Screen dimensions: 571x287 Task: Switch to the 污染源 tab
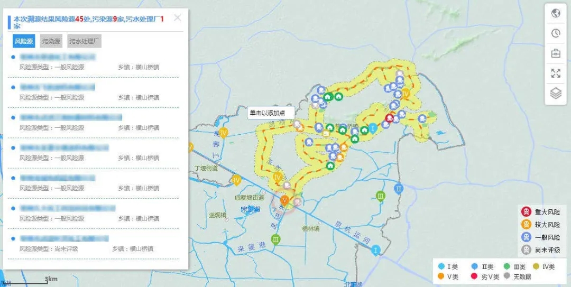pos(51,41)
